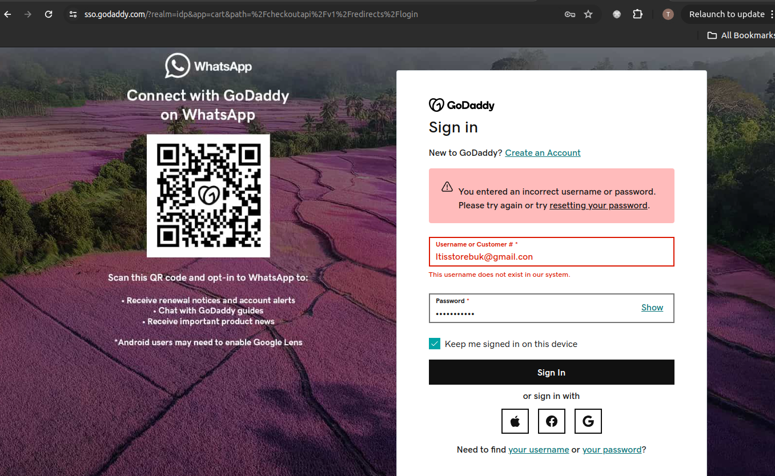Click the your password recovery link
The width and height of the screenshot is (775, 476).
tap(612, 450)
